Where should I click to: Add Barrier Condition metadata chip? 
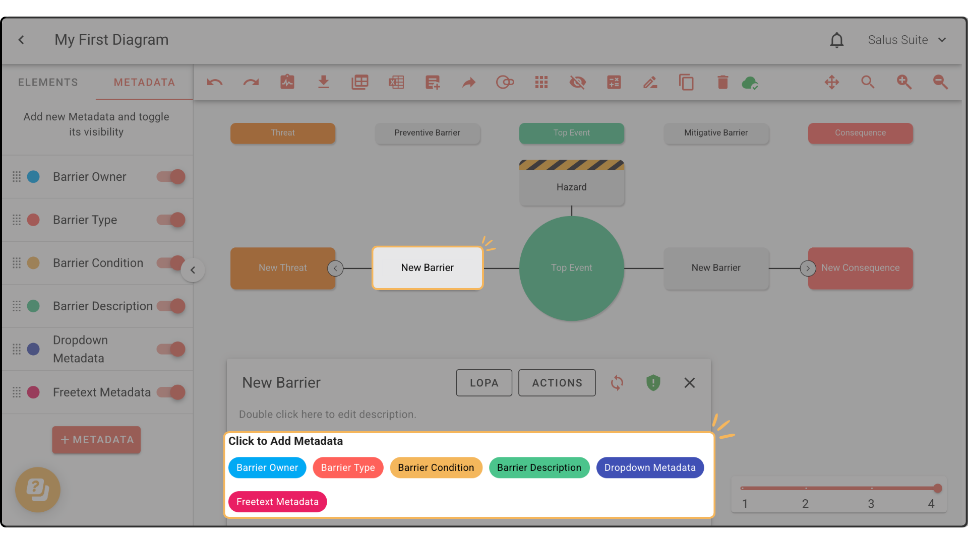tap(436, 467)
